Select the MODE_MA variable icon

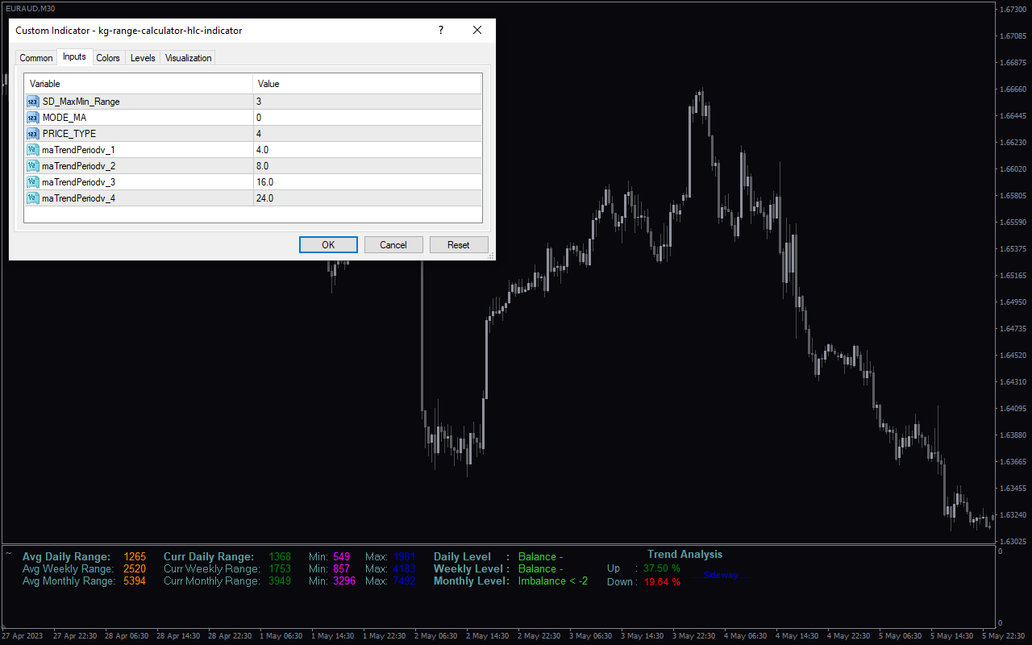(33, 118)
